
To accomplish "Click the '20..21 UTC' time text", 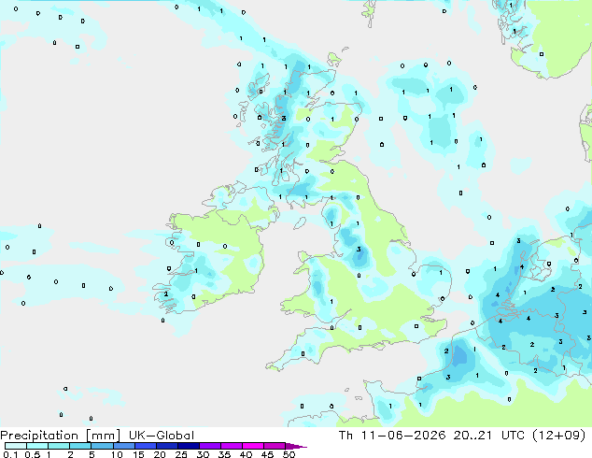I will pyautogui.click(x=489, y=436).
